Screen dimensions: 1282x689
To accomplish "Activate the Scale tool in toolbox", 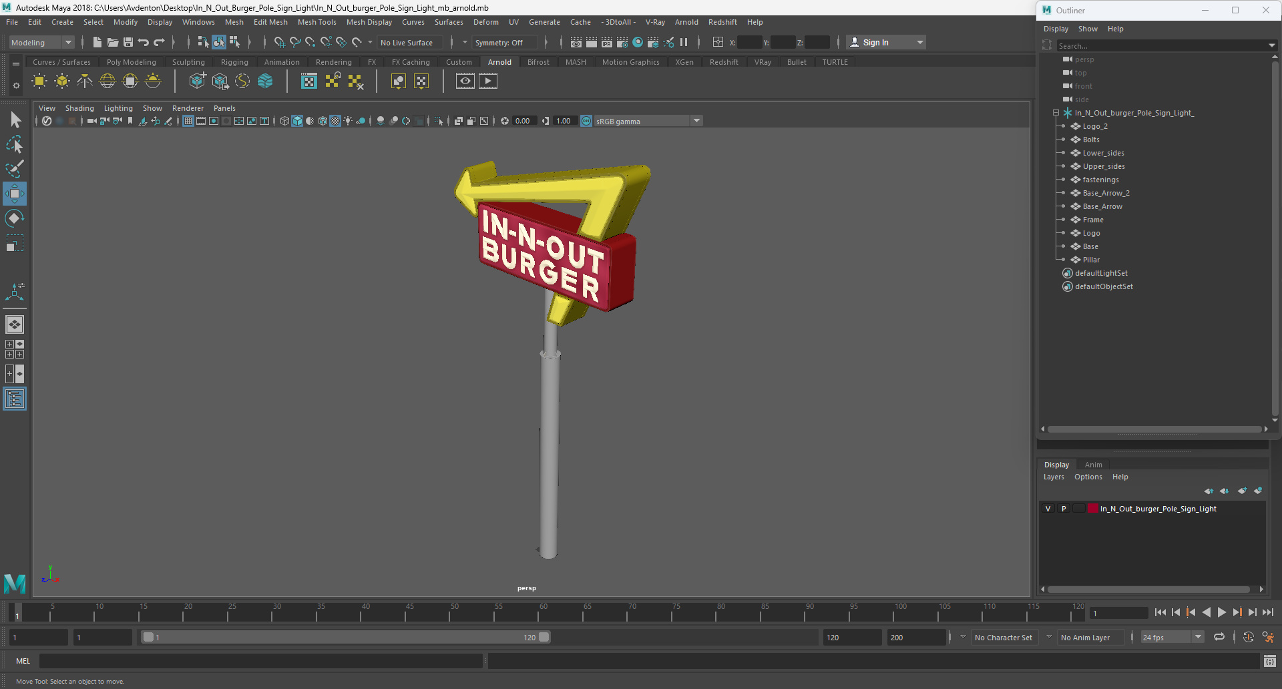I will (15, 243).
